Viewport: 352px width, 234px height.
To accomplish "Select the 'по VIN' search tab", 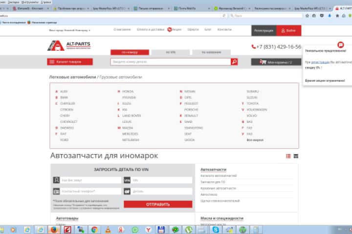I will 171,52.
